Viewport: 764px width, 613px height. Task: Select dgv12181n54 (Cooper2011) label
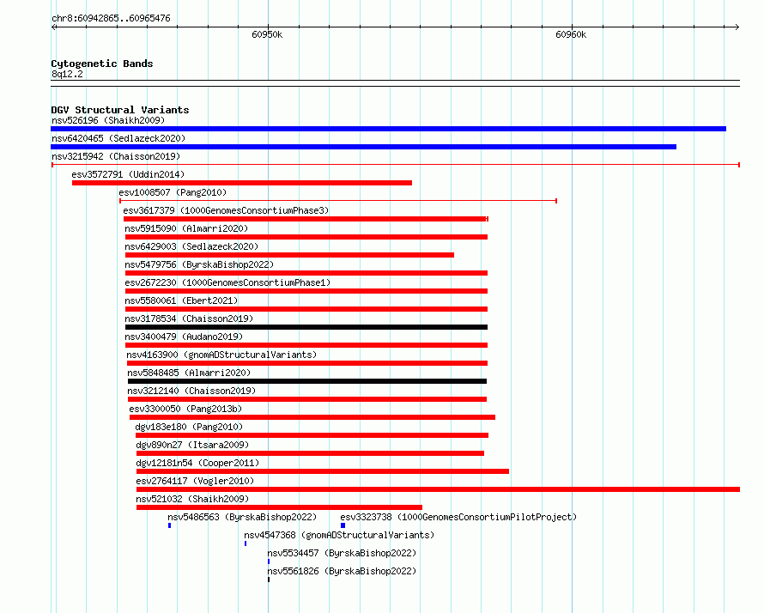click(197, 463)
